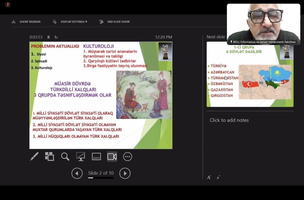Select the pen and laser pointer tool
This screenshot has height=200, width=304.
34,157
